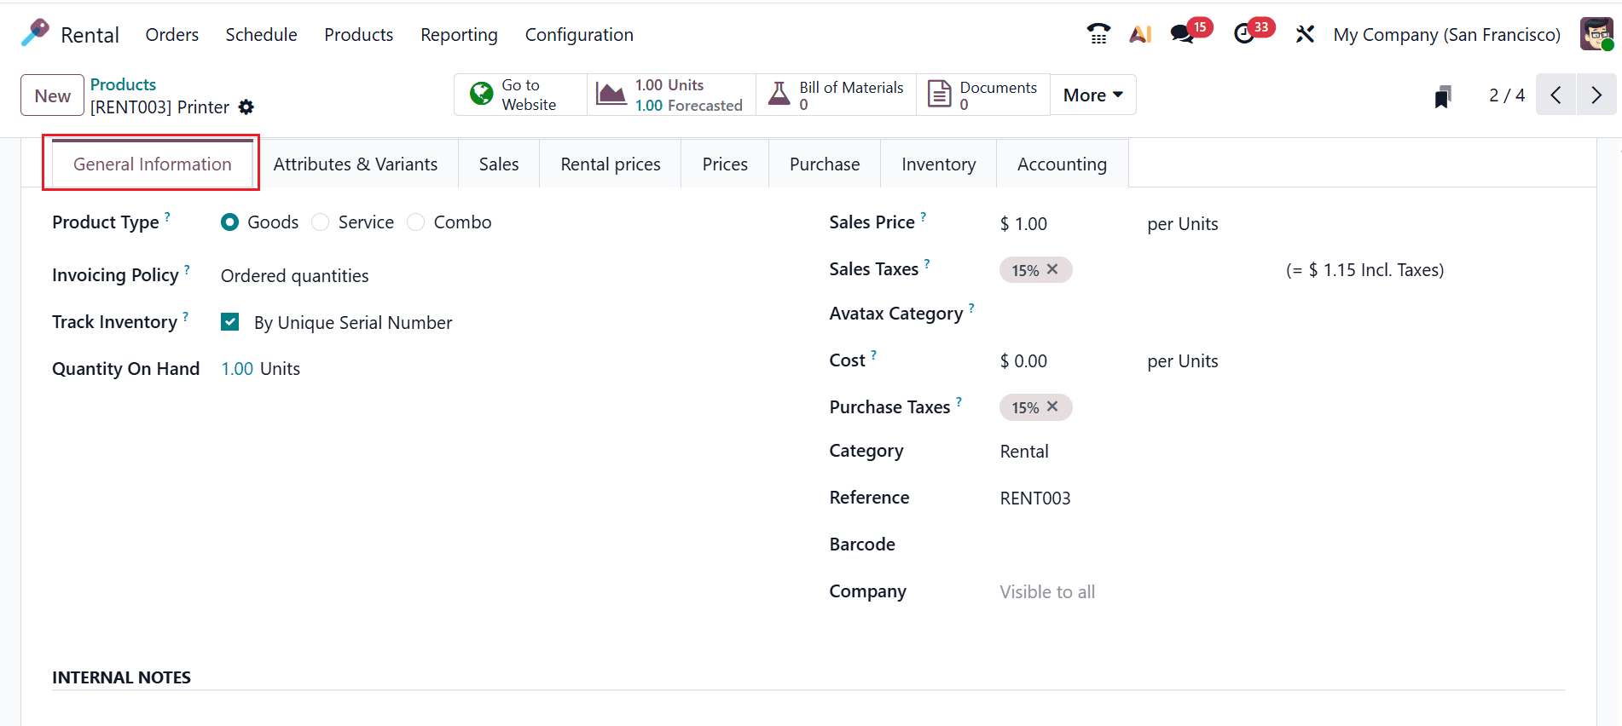Expand the More dropdown button

pos(1092,95)
